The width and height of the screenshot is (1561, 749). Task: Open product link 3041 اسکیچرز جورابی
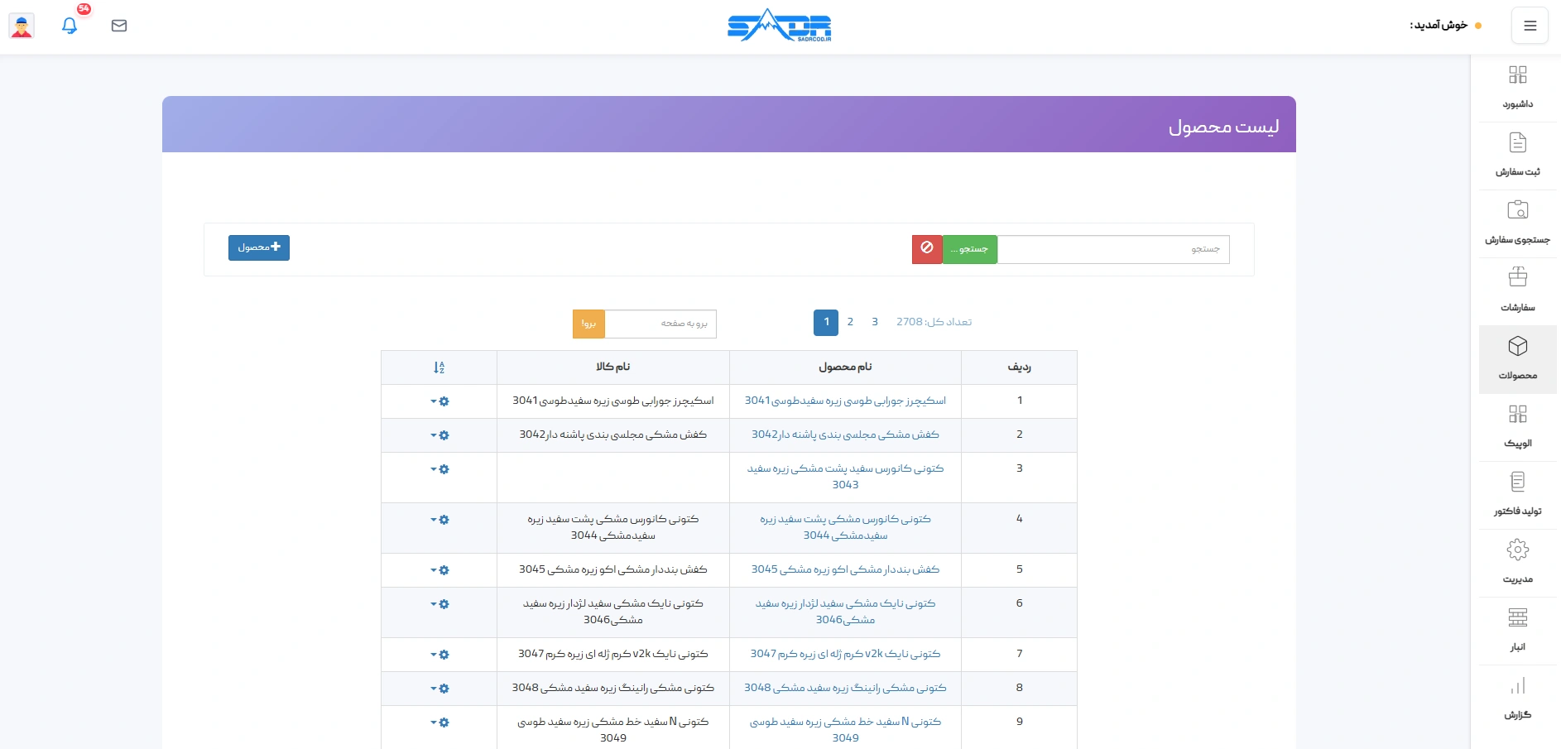coord(843,401)
